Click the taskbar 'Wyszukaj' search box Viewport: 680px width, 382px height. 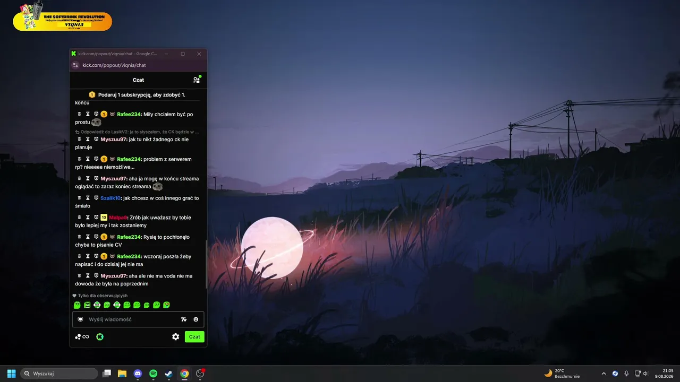59,374
